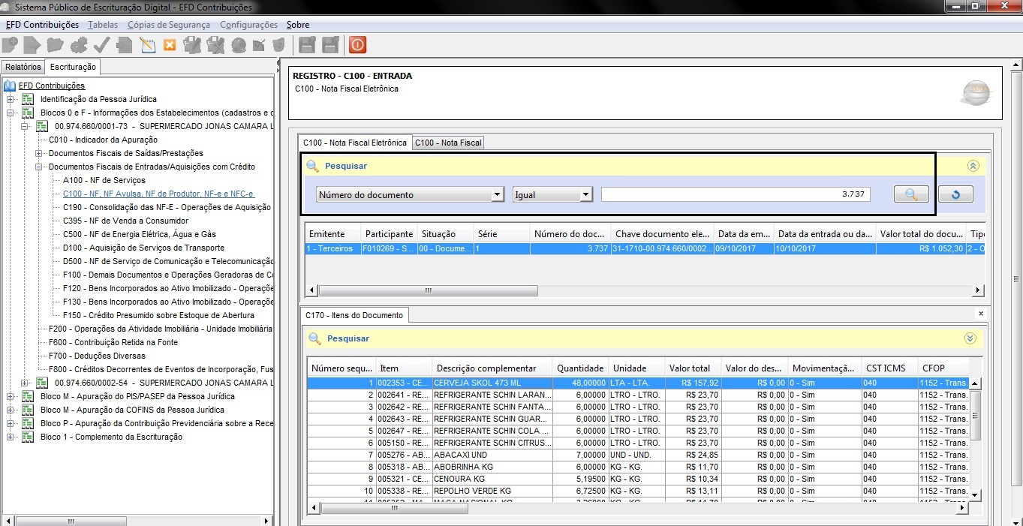Collapse 'Documentos Fiscais de Entradas/Aquisições com Crédito' node

pyautogui.click(x=40, y=167)
